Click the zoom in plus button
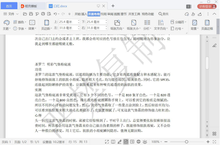Screen dimensions: 220x145 coord(208,142)
